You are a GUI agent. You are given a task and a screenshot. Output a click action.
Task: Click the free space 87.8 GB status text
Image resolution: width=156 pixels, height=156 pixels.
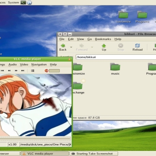coord(86,118)
